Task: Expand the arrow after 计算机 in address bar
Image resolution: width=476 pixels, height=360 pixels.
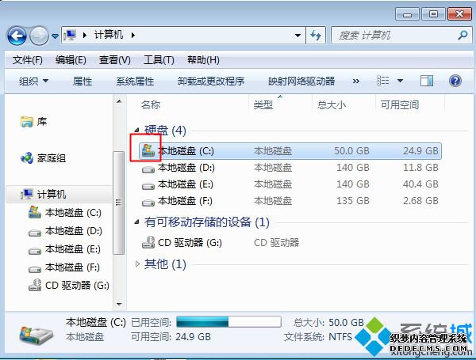Action: tap(133, 36)
